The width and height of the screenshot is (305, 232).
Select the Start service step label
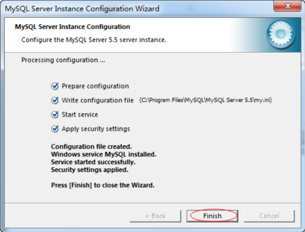click(80, 114)
